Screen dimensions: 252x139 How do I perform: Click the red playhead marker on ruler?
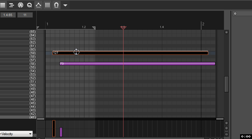[x=123, y=28]
